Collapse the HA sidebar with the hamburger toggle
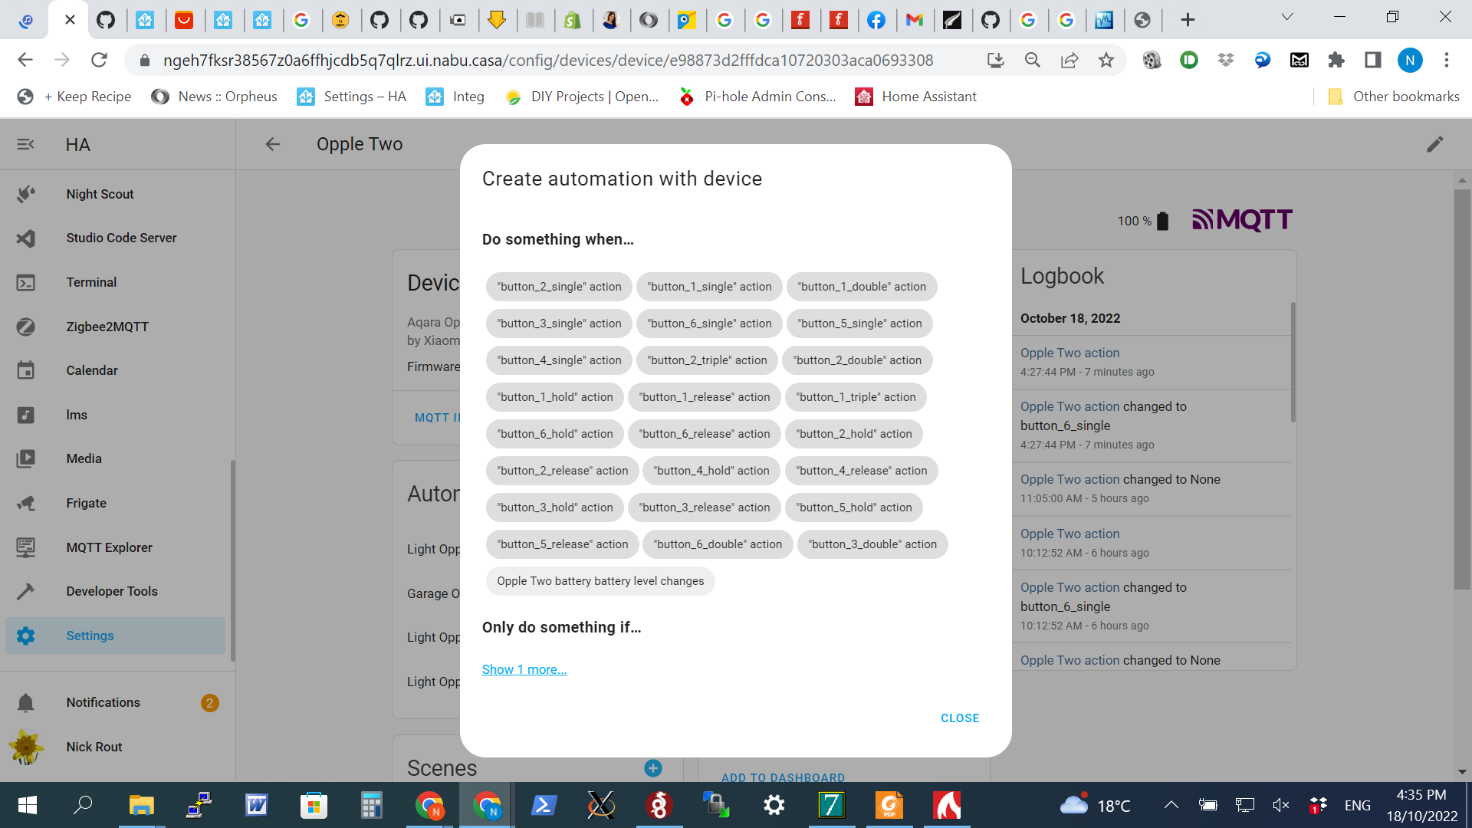The width and height of the screenshot is (1472, 828). pyautogui.click(x=26, y=144)
